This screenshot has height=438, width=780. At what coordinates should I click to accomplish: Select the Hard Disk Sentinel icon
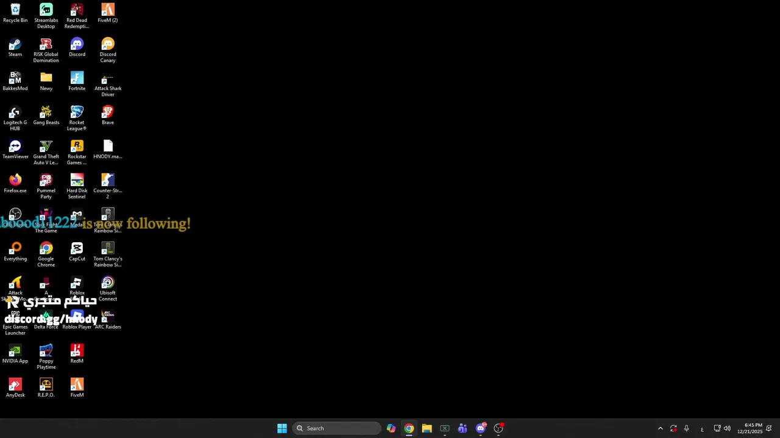coord(77,187)
